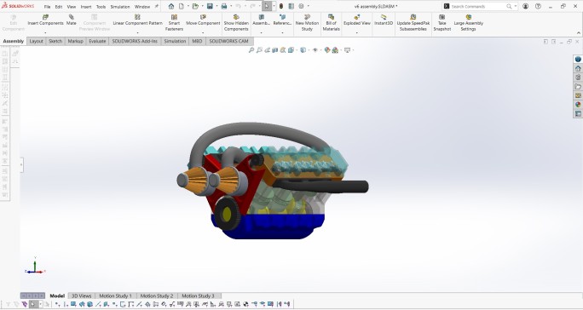Click Exploded View
The height and width of the screenshot is (310, 583).
[357, 20]
